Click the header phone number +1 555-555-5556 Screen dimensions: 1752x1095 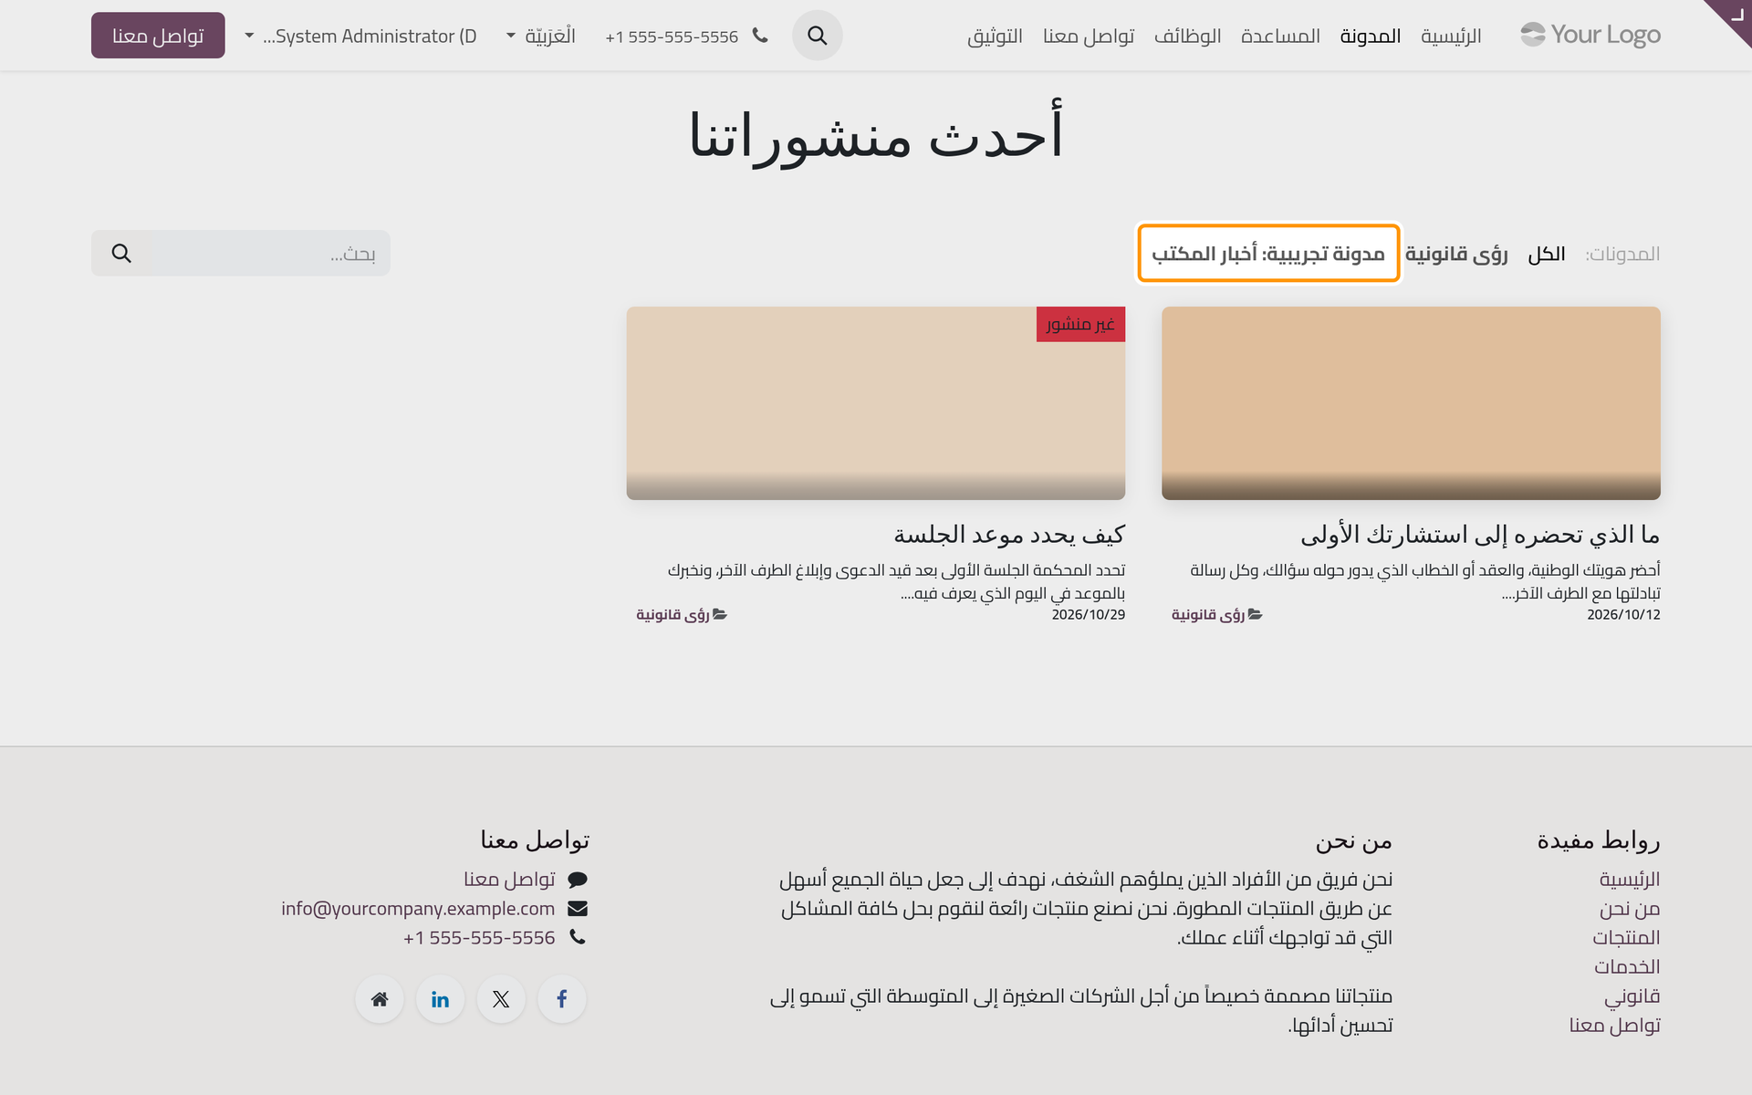pyautogui.click(x=672, y=36)
